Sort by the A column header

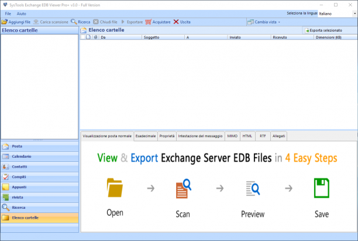206,37
